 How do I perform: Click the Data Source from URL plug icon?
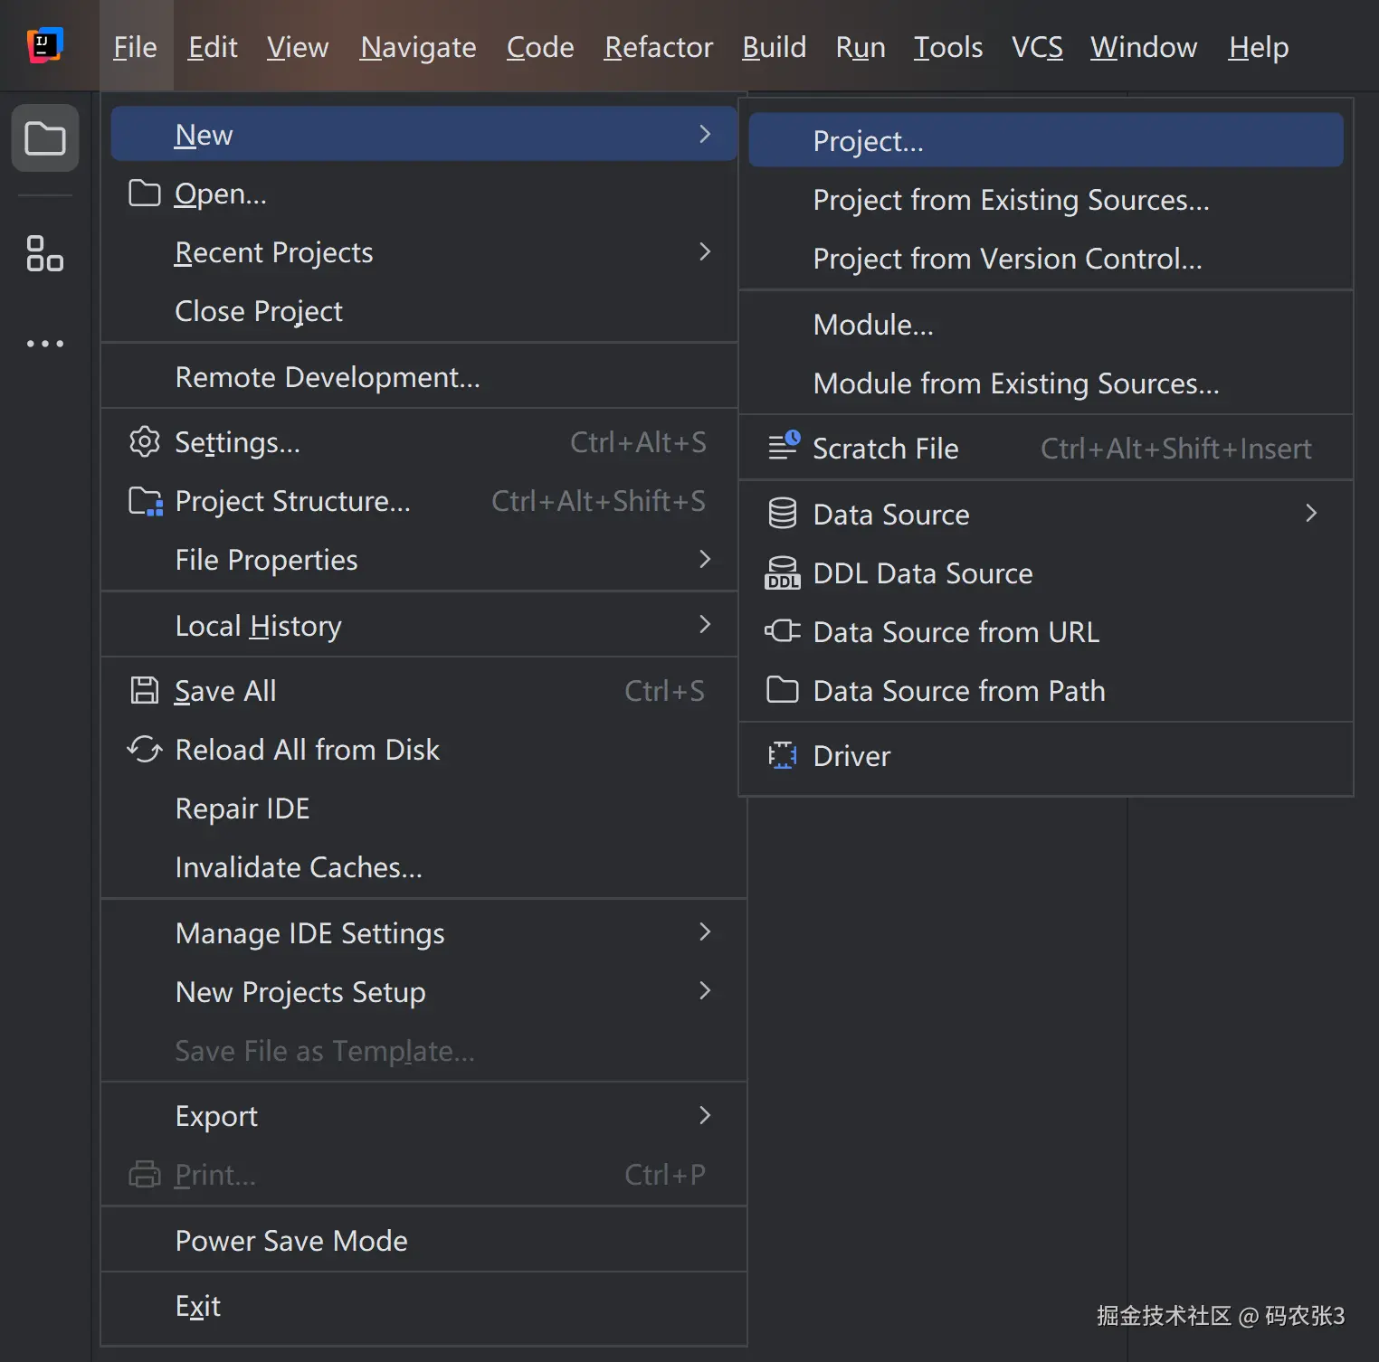783,631
